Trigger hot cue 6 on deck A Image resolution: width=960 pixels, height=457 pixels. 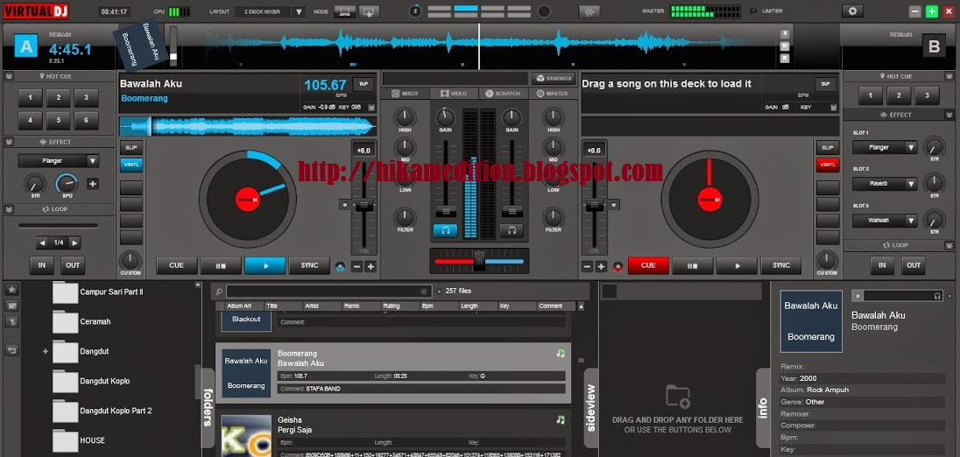[x=87, y=120]
